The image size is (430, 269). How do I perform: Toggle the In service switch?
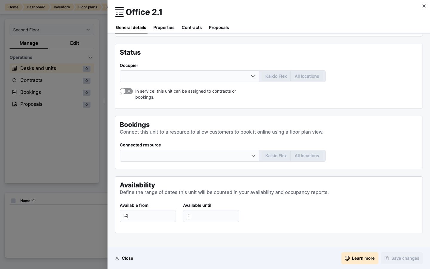point(126,91)
